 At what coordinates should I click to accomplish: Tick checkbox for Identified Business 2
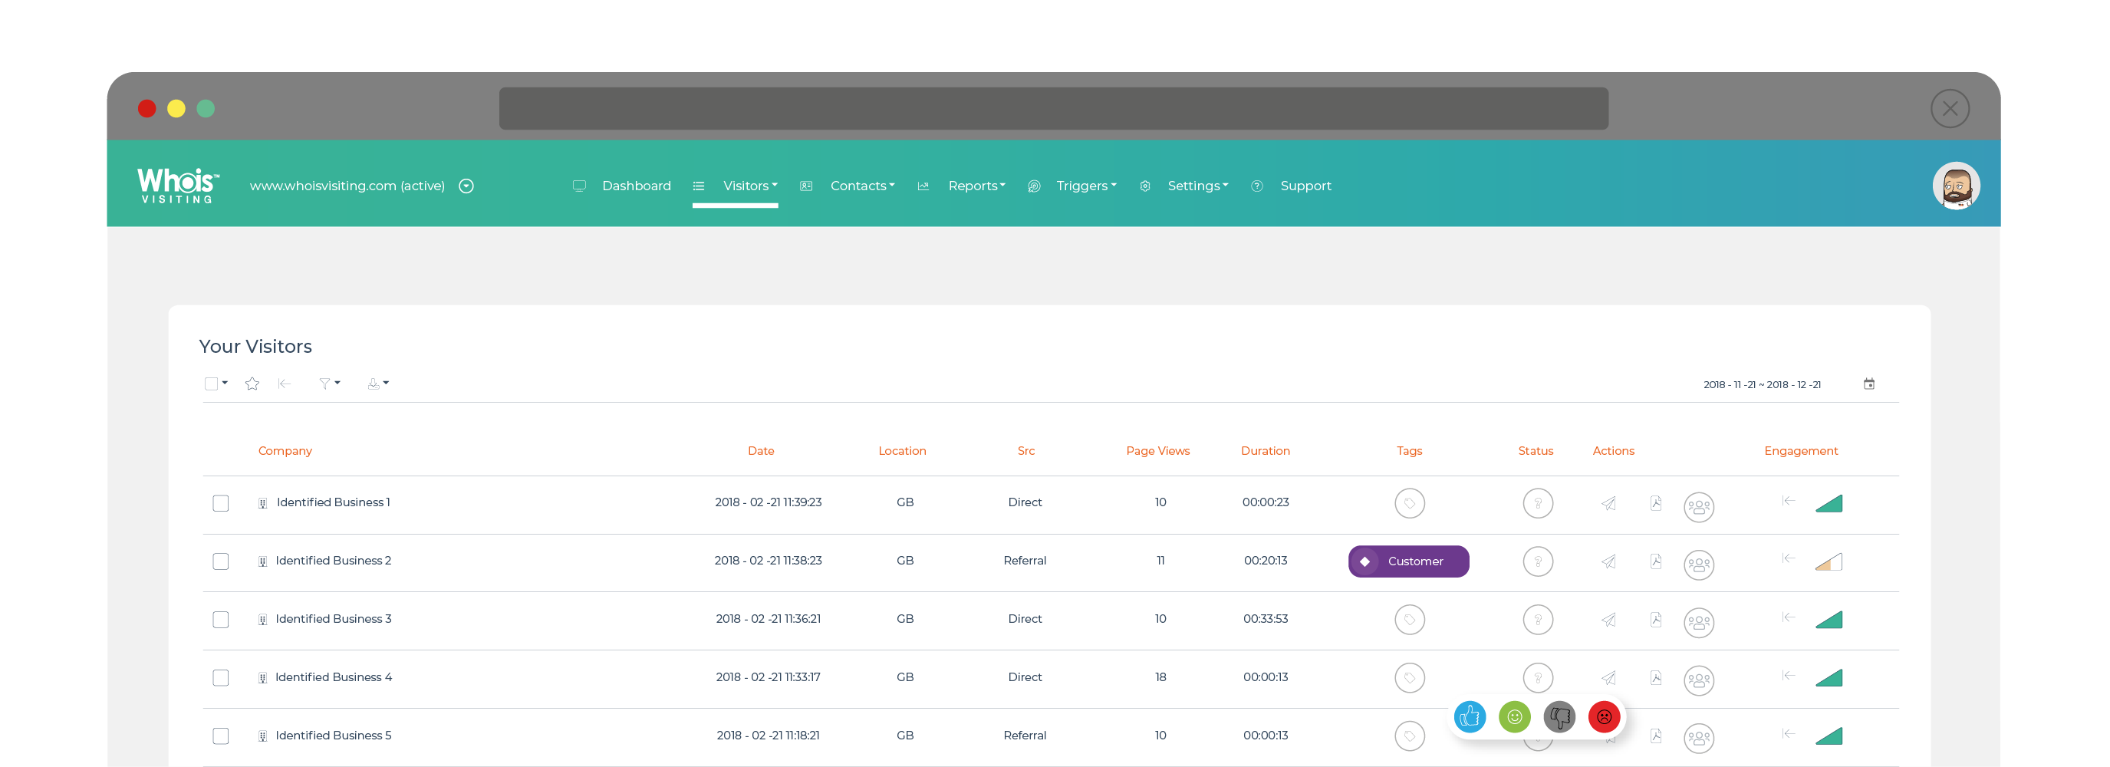[220, 561]
